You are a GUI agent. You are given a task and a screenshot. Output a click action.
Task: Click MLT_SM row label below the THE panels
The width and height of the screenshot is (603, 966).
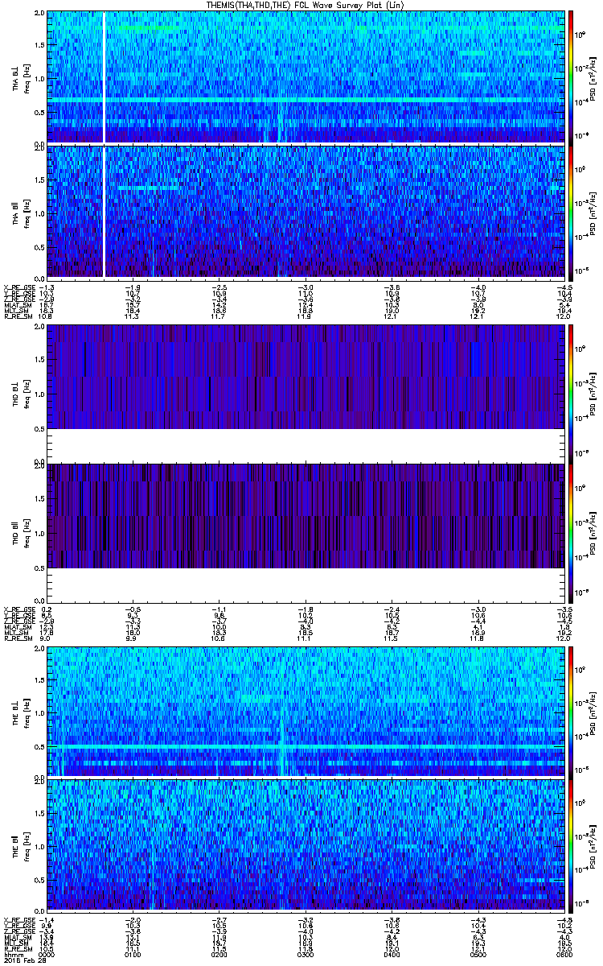coord(16,943)
